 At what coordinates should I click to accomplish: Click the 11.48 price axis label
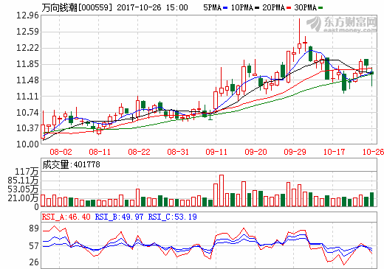coord(27,80)
